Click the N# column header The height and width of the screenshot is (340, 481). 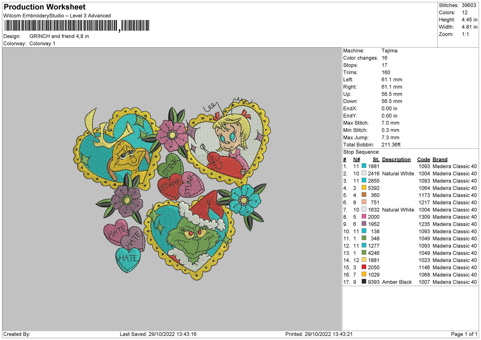[357, 160]
